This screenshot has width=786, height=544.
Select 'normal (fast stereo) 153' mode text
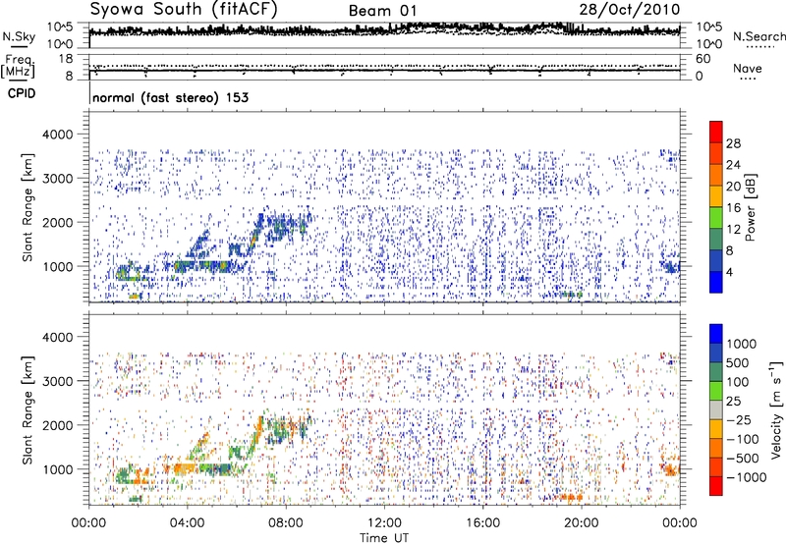(170, 97)
